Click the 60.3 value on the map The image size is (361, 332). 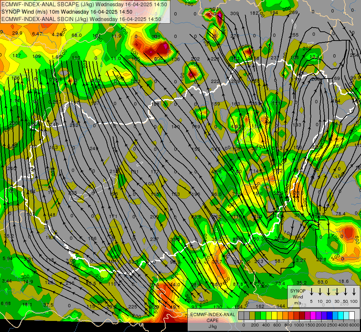point(258,239)
